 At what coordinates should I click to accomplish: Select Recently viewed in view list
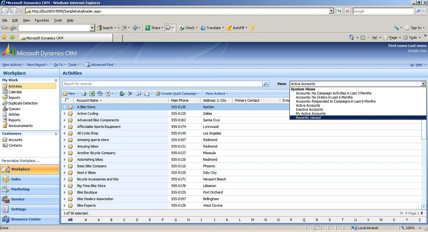click(358, 117)
